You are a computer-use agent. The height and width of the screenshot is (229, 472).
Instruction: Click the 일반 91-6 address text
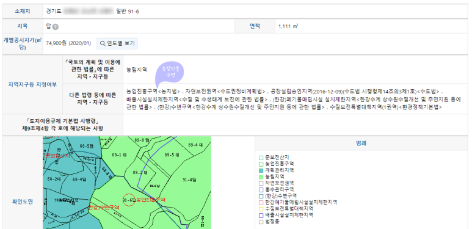(x=128, y=12)
